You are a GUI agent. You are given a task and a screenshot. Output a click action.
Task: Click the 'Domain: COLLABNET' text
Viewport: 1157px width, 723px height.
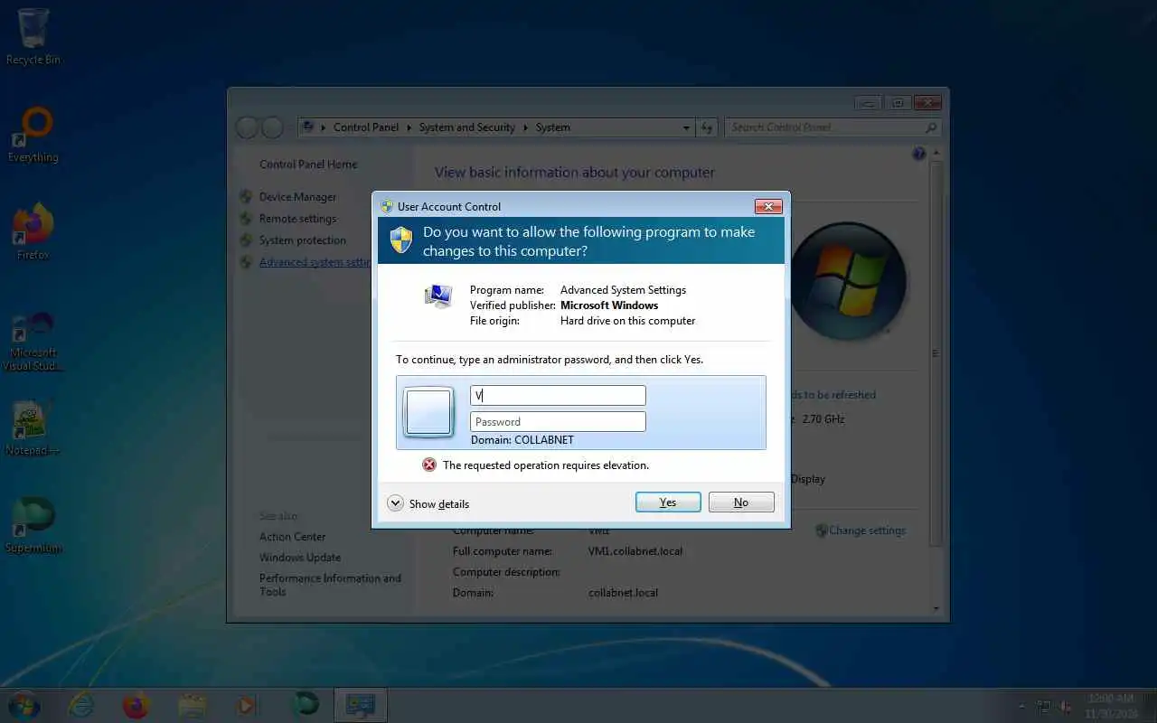coord(522,440)
